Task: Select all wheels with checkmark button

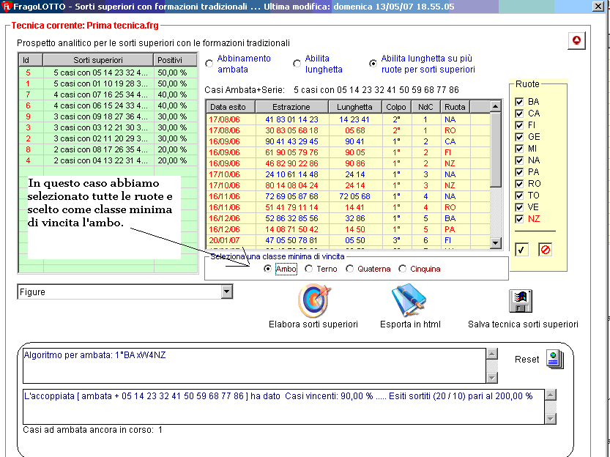Action: coord(522,250)
